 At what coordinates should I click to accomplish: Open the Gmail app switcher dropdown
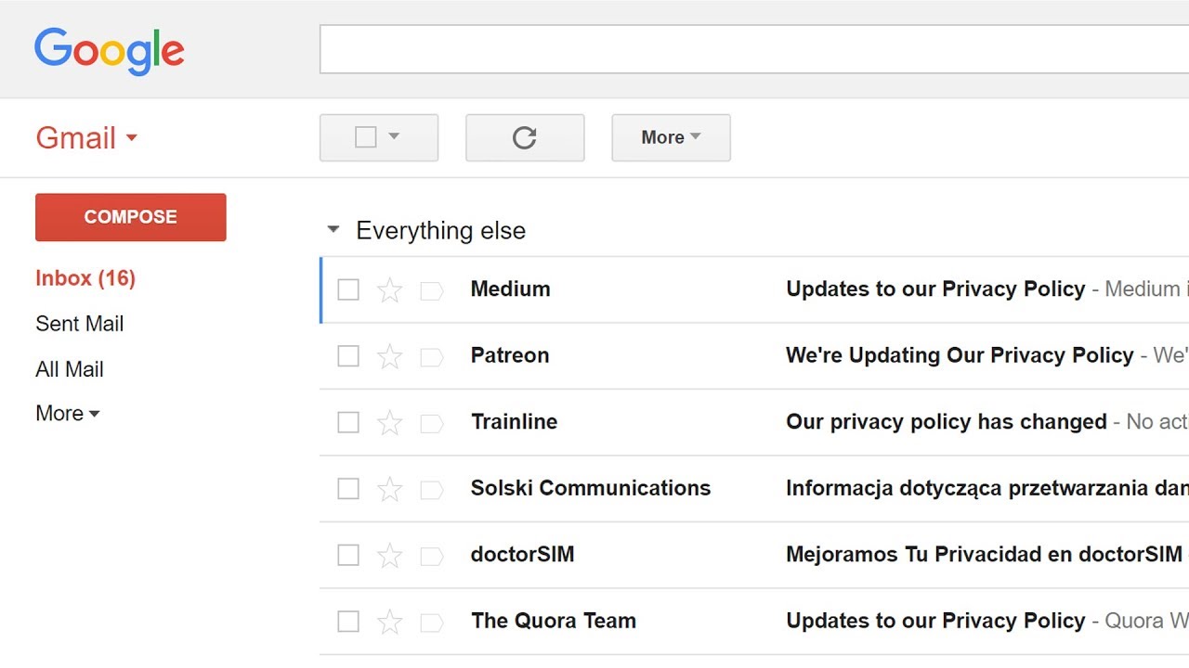(131, 138)
